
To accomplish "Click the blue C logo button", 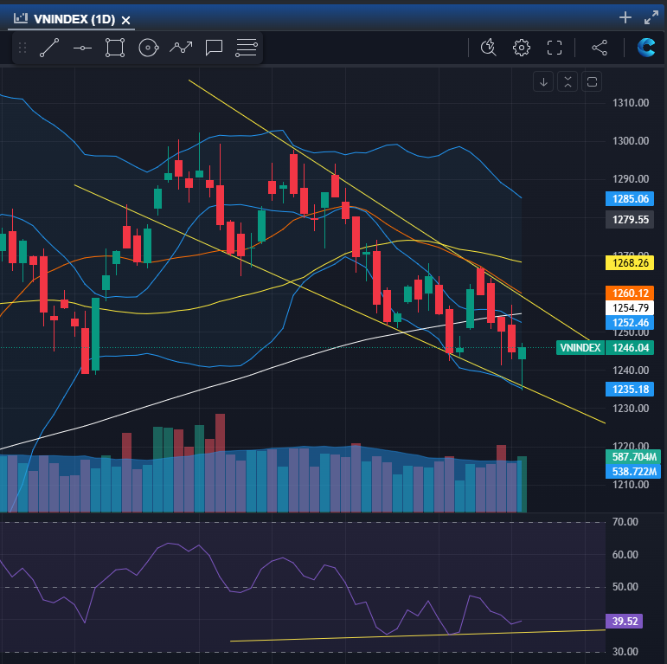I will 645,48.
